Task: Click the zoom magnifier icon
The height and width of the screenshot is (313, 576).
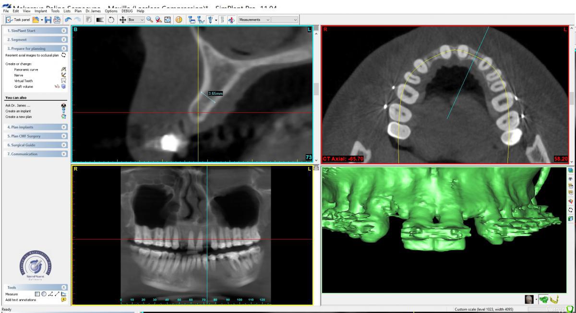Action: tap(150, 20)
